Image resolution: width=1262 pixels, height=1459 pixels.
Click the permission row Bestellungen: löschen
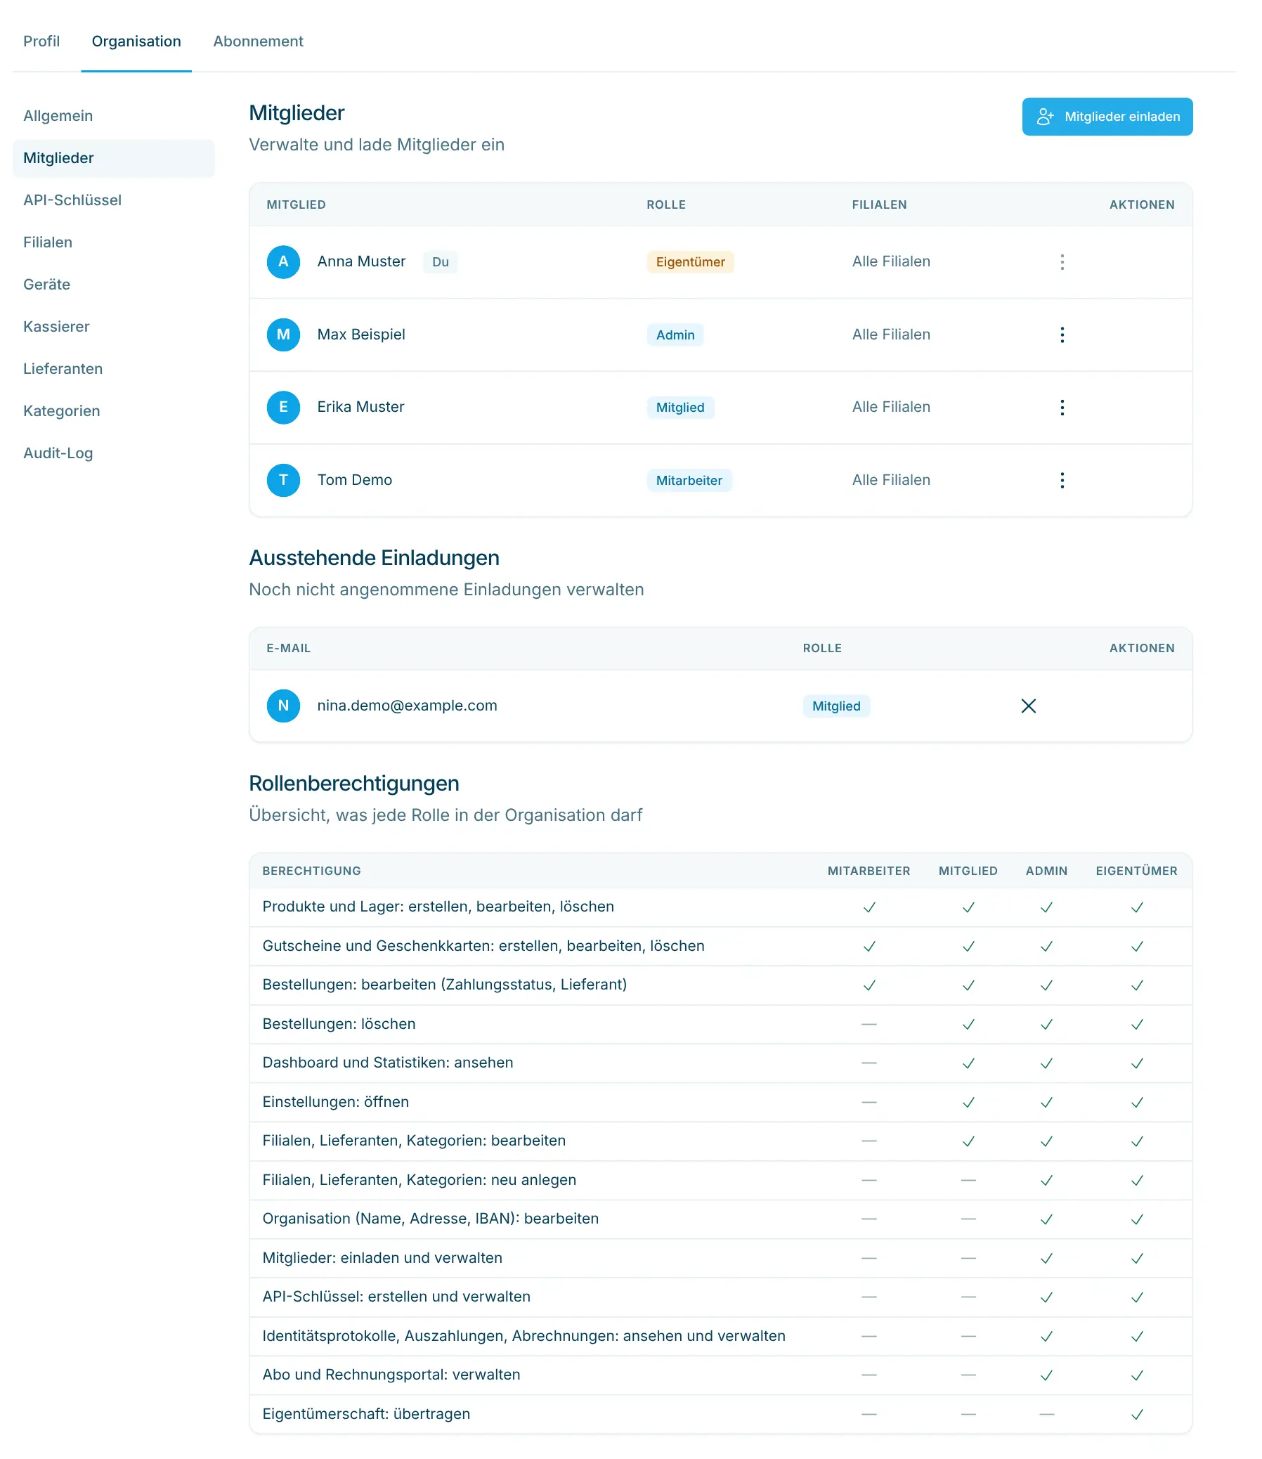point(720,1025)
